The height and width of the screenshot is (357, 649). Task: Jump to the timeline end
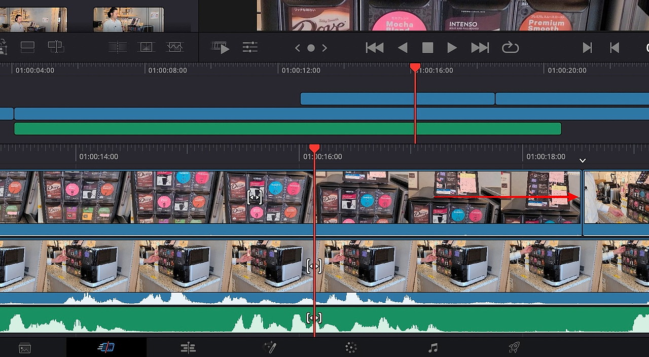pos(480,48)
